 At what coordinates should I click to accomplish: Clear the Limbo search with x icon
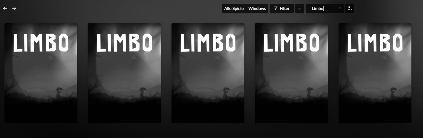(340, 8)
